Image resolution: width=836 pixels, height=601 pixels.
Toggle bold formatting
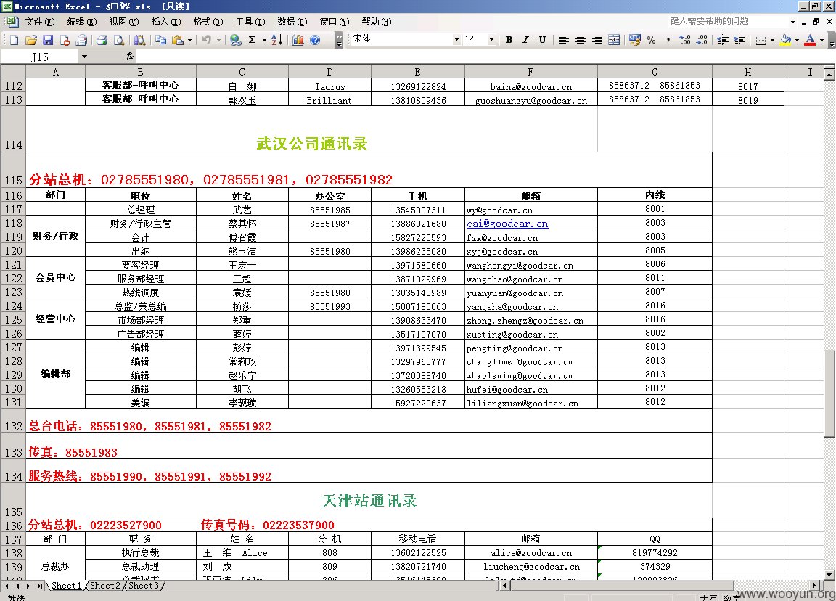point(509,40)
